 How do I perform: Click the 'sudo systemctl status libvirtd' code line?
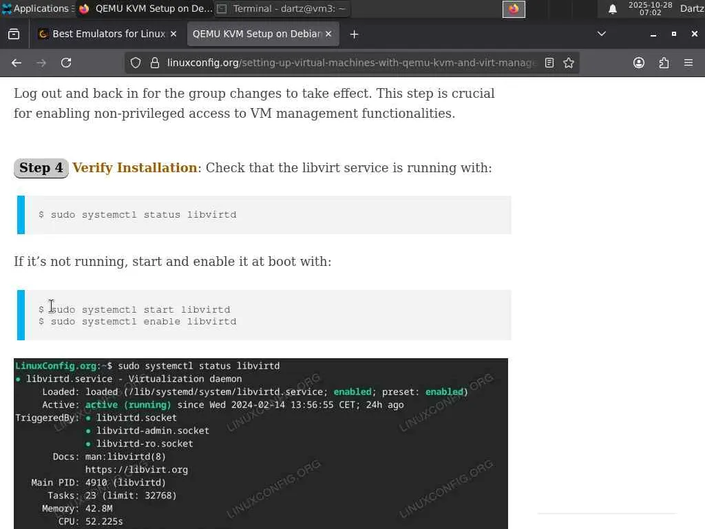click(x=143, y=215)
